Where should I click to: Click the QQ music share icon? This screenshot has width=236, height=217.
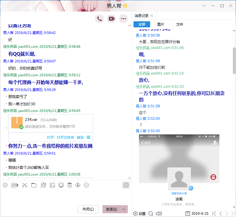point(77,185)
